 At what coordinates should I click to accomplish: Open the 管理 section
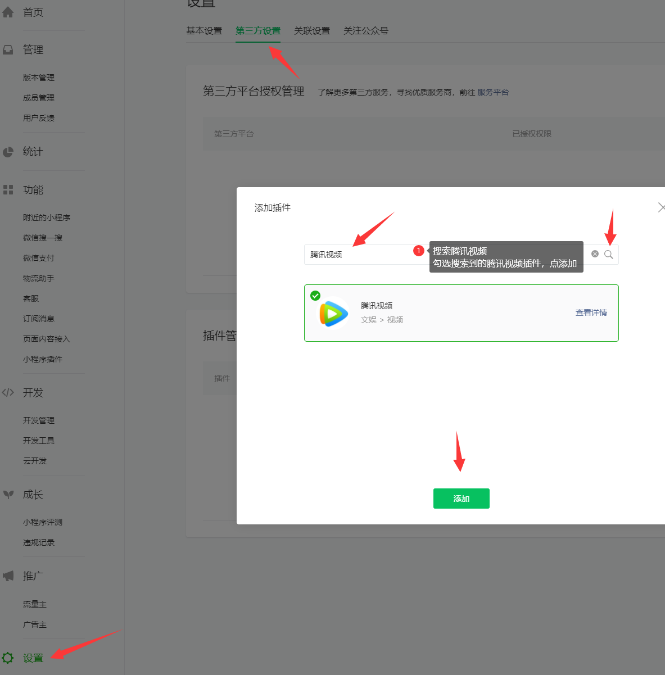click(33, 50)
